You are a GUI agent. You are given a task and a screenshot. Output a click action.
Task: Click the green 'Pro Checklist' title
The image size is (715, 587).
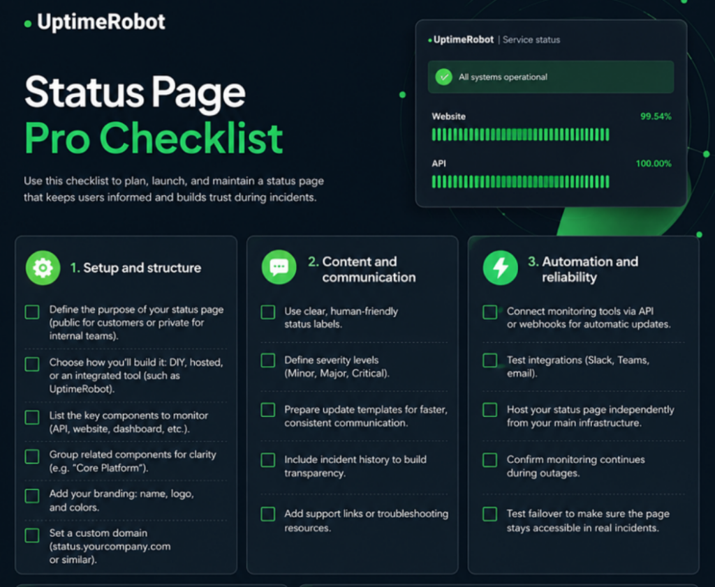tap(154, 138)
